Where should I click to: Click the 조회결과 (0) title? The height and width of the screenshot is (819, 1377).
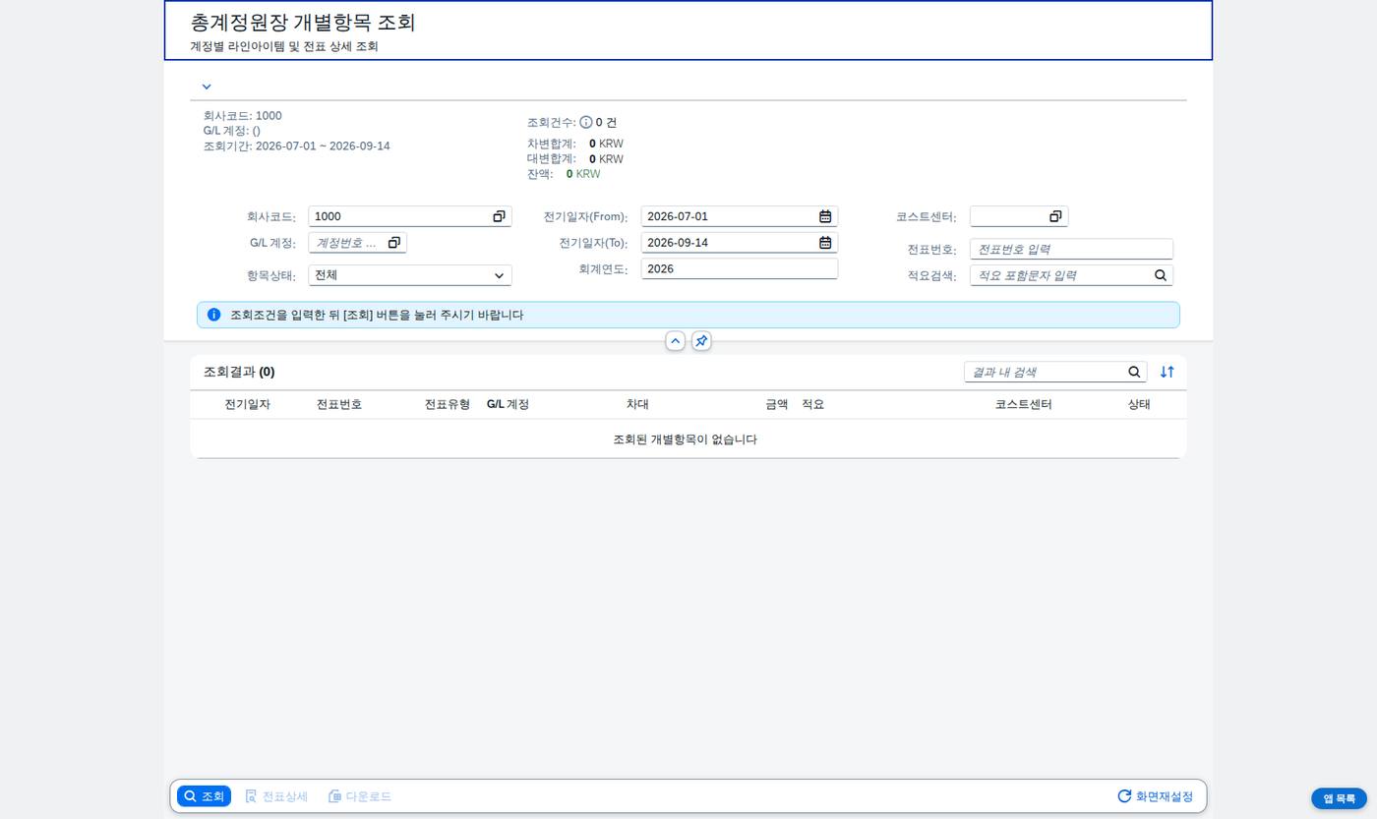tap(239, 372)
